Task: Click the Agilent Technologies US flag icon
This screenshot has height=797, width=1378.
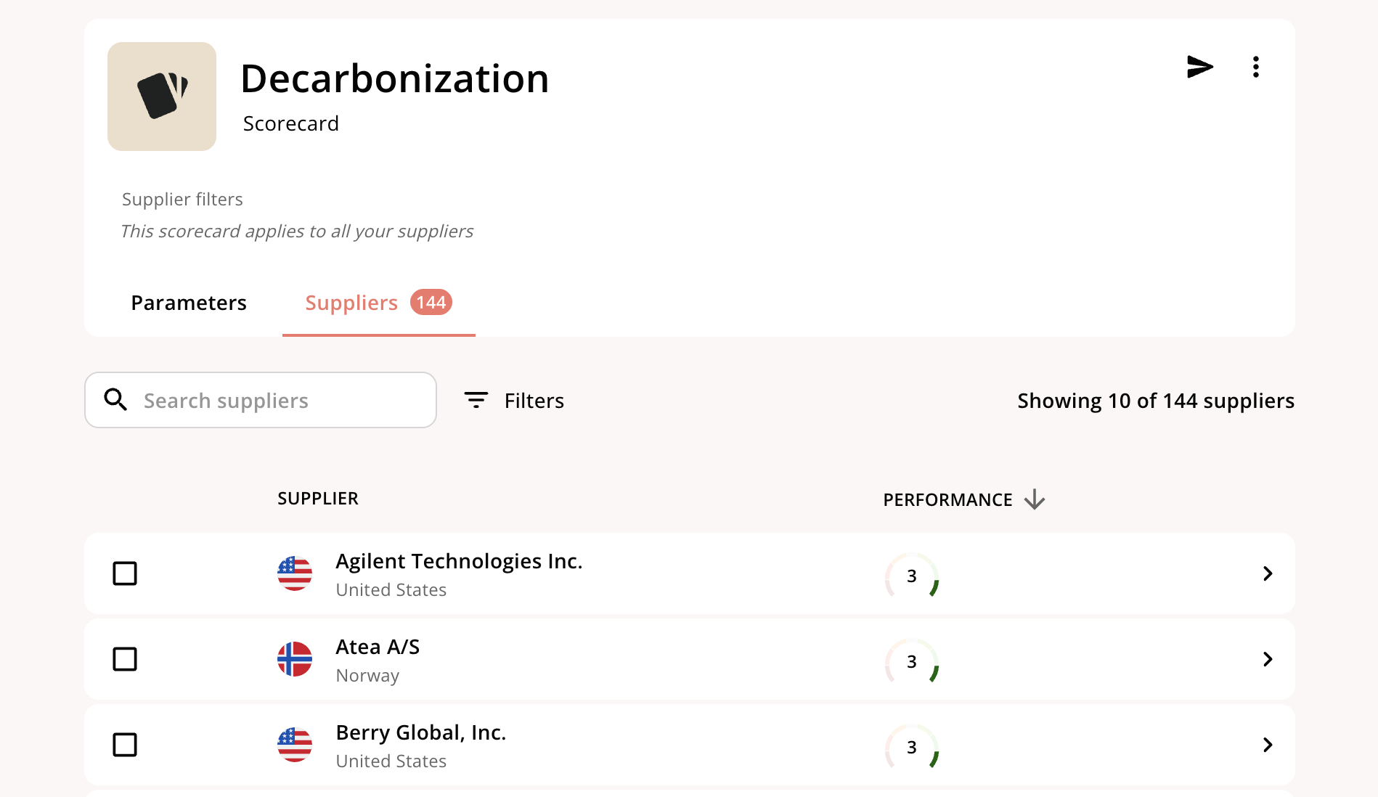Action: (295, 573)
